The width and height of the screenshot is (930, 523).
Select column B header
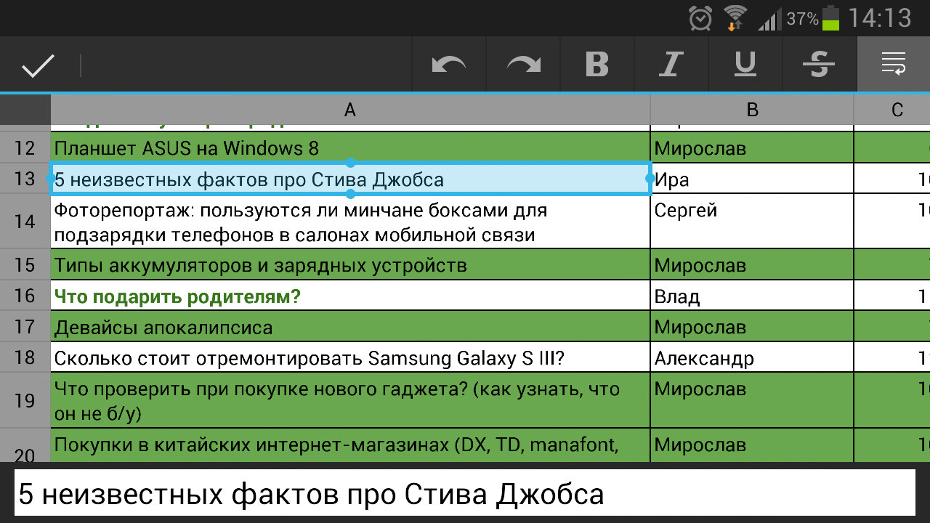click(x=752, y=110)
